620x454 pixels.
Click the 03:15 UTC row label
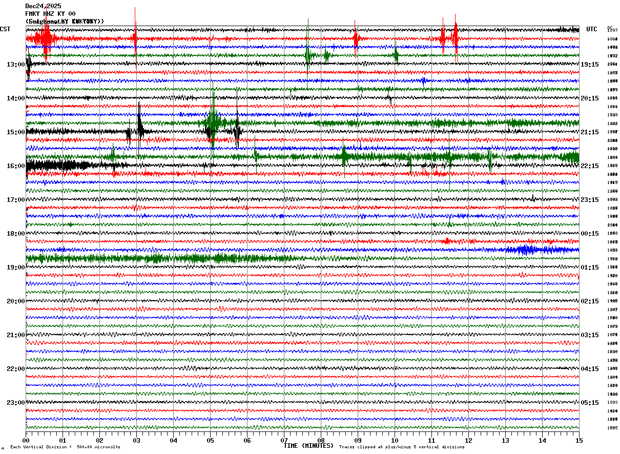pos(590,335)
